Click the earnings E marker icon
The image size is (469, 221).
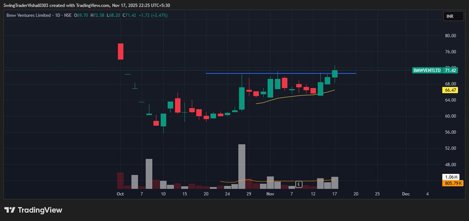point(299,184)
